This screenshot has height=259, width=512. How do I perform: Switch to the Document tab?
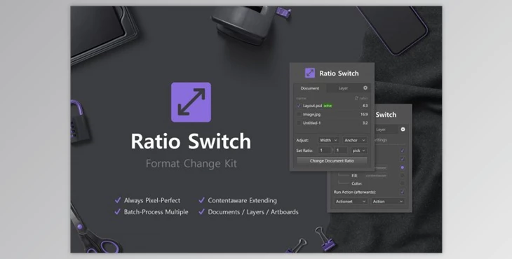point(310,88)
